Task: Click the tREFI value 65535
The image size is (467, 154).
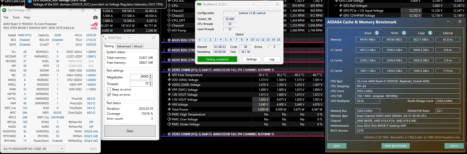Action: click(x=58, y=113)
